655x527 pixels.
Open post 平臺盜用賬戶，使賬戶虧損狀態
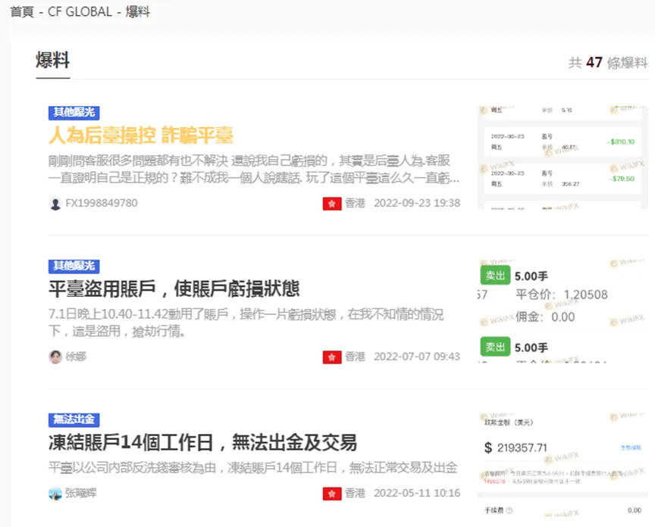point(174,288)
